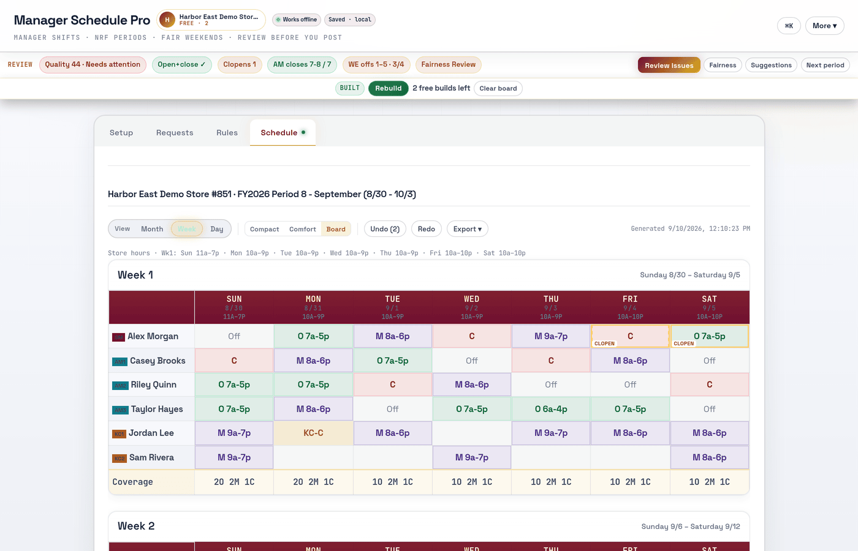Viewport: 858px width, 551px height.
Task: Open the Requests tab
Action: click(x=175, y=133)
